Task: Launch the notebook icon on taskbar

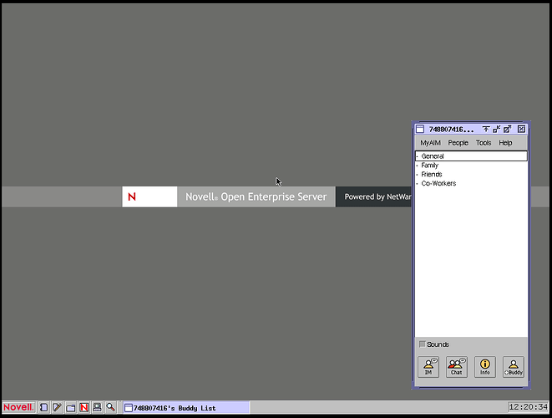Action: pos(43,407)
